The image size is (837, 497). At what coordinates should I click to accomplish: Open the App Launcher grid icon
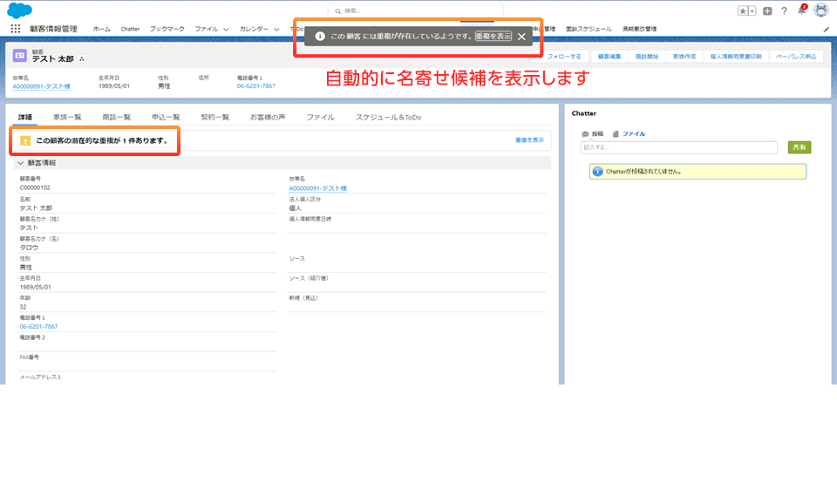[16, 29]
